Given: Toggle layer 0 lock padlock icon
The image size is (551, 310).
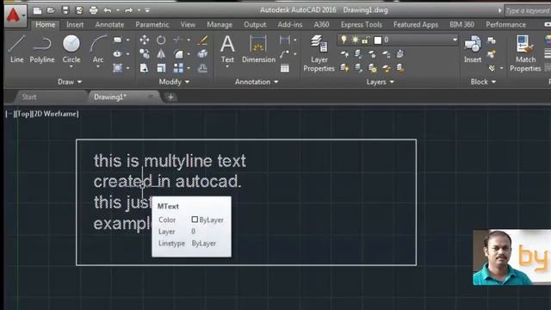Looking at the screenshot, I should tap(366, 40).
